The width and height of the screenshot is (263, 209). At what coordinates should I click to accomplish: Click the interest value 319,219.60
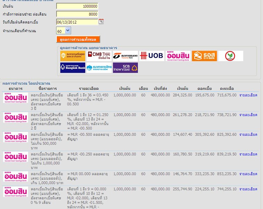[205, 154]
